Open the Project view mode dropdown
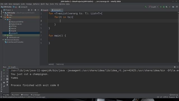 click(8, 10)
